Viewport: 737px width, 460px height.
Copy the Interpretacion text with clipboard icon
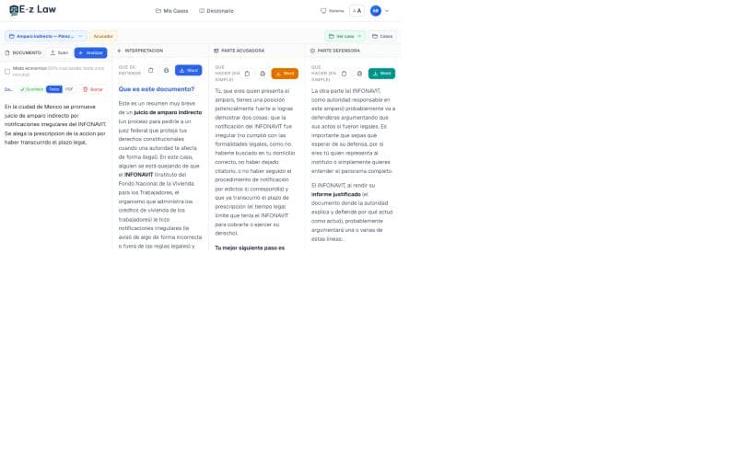coord(150,71)
